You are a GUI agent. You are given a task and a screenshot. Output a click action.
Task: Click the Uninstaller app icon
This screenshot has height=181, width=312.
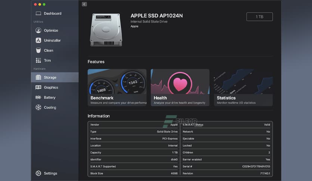point(38,40)
